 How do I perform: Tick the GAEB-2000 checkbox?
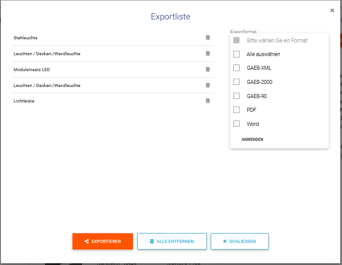point(236,82)
